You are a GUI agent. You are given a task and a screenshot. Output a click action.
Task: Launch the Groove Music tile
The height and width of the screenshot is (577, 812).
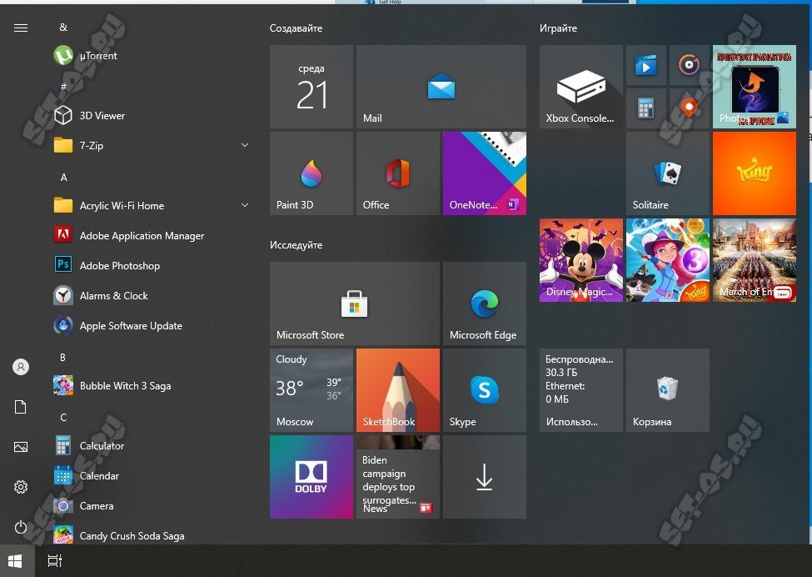pyautogui.click(x=688, y=65)
